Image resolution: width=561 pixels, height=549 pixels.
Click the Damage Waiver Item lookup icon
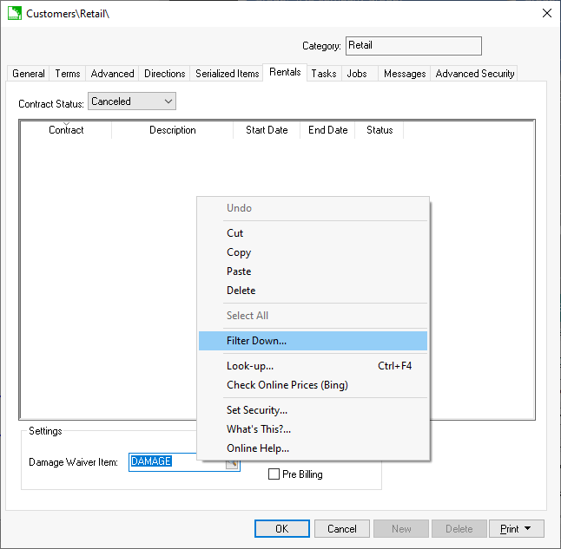(x=232, y=464)
